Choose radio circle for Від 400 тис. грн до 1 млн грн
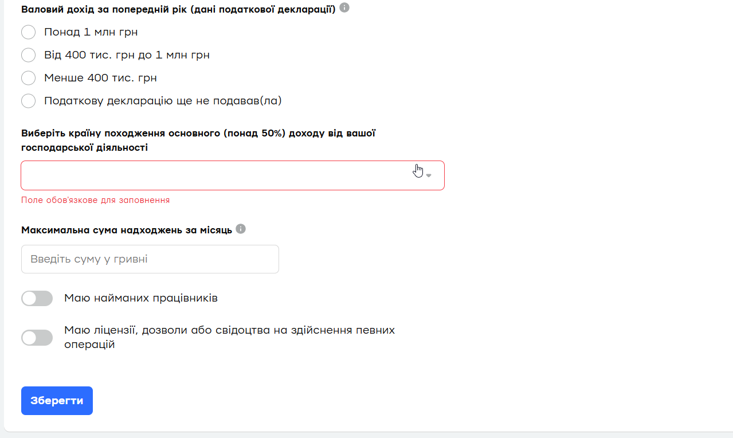This screenshot has width=733, height=438. click(29, 55)
